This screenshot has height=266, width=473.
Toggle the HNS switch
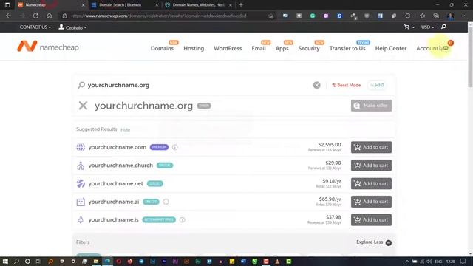coord(378,86)
